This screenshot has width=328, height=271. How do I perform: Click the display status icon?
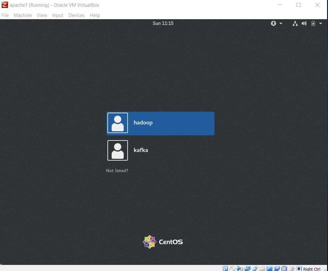pos(269,269)
